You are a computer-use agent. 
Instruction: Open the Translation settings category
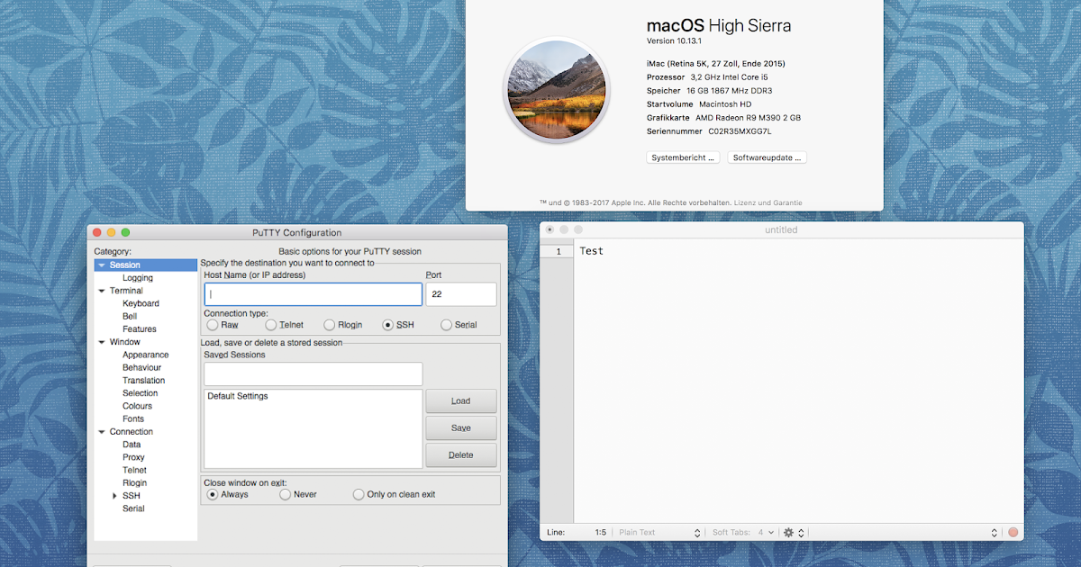tap(144, 381)
